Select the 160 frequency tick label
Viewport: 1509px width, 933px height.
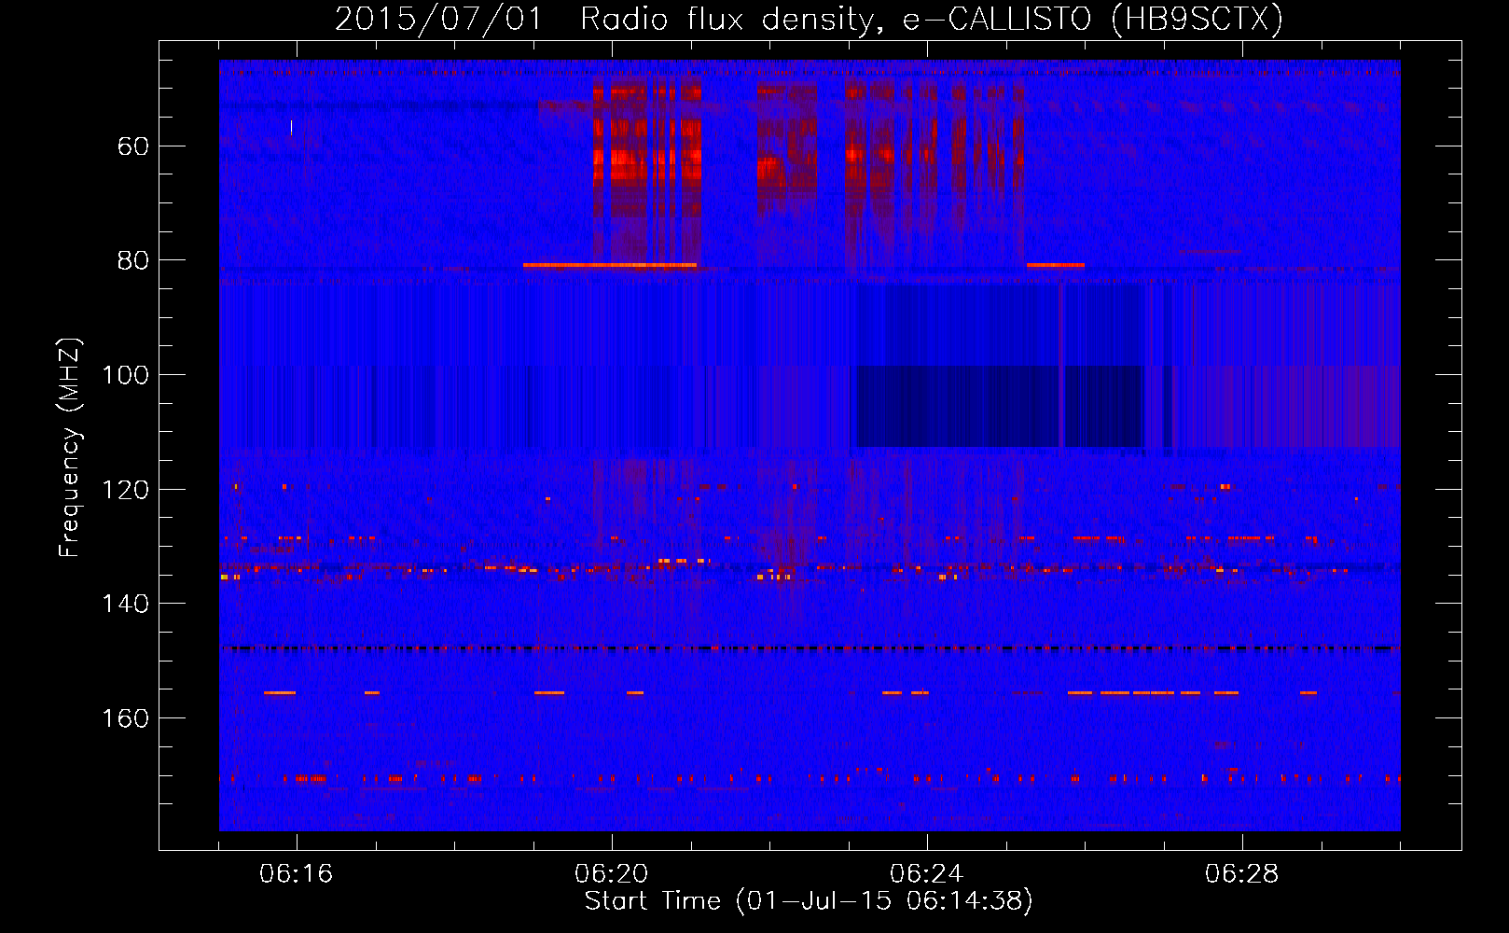point(125,718)
